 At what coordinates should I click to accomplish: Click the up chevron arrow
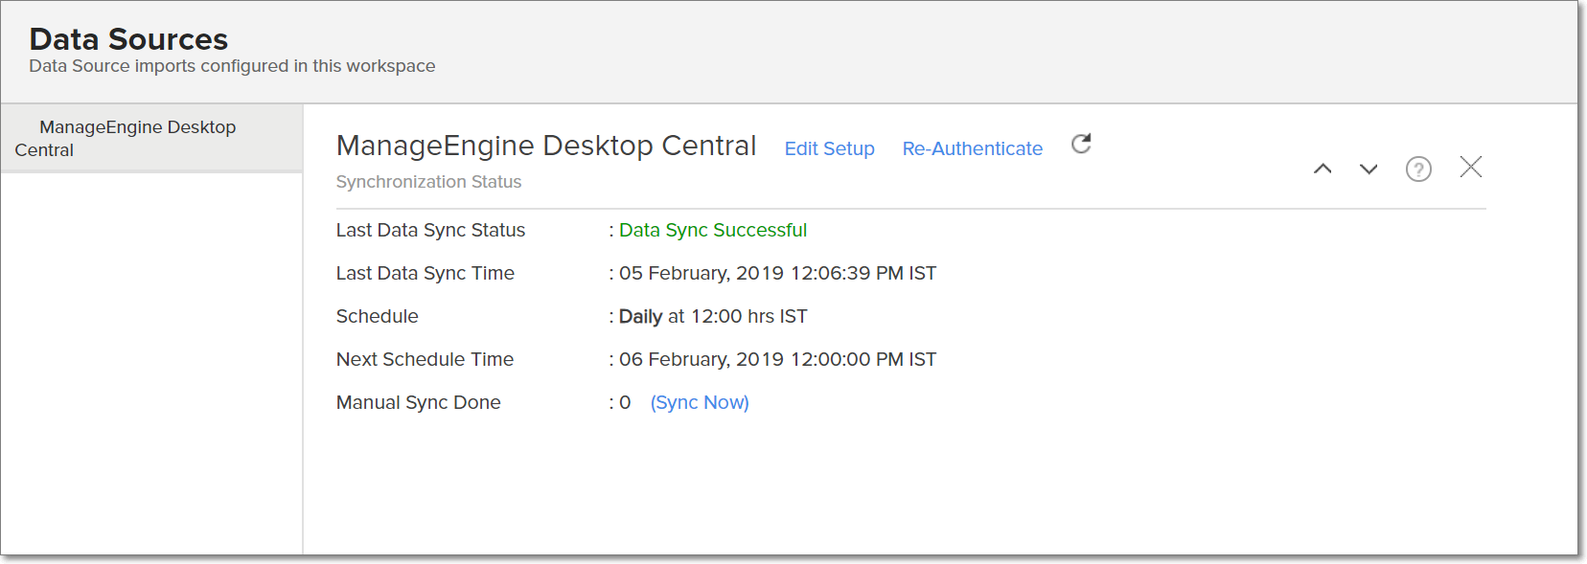(1322, 169)
